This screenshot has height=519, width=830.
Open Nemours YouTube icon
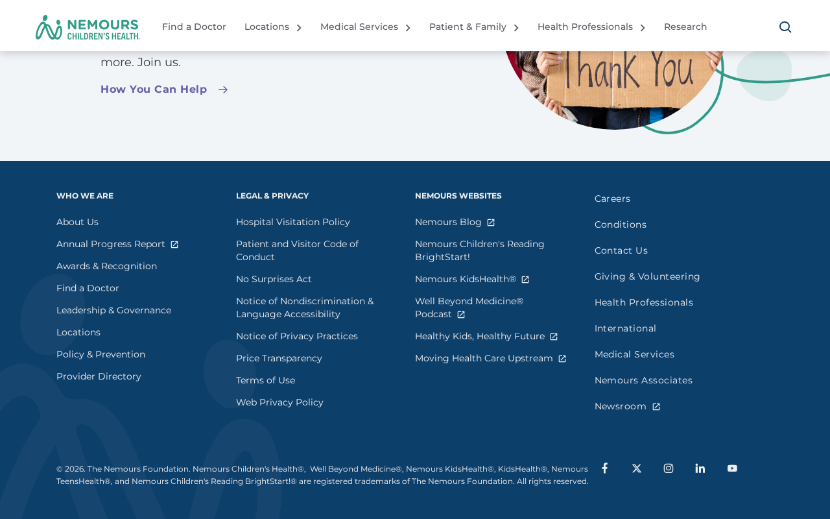click(732, 468)
